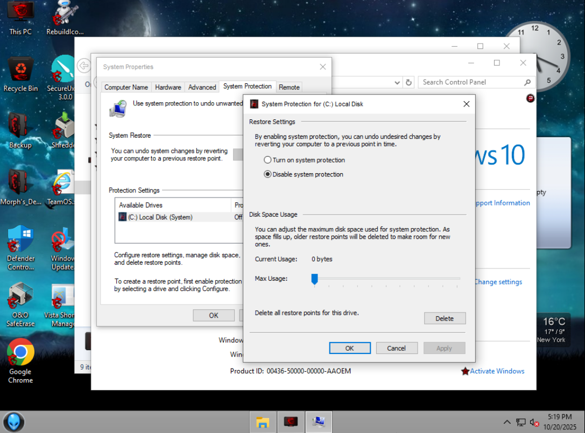Close the System Properties window
Image resolution: width=585 pixels, height=433 pixels.
[x=323, y=67]
